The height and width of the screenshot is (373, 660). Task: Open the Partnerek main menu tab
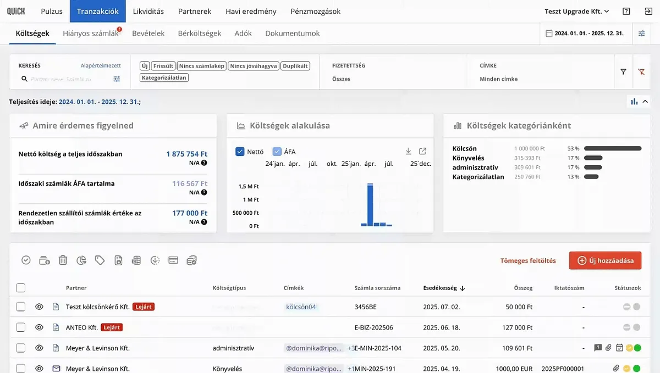[195, 11]
